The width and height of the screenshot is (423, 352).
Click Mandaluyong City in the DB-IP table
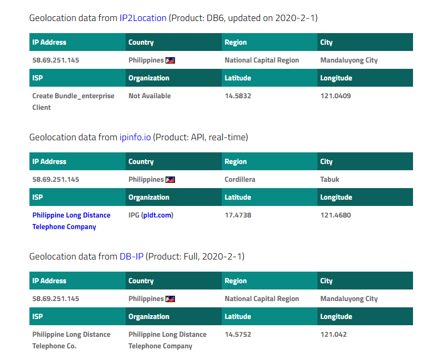point(349,299)
